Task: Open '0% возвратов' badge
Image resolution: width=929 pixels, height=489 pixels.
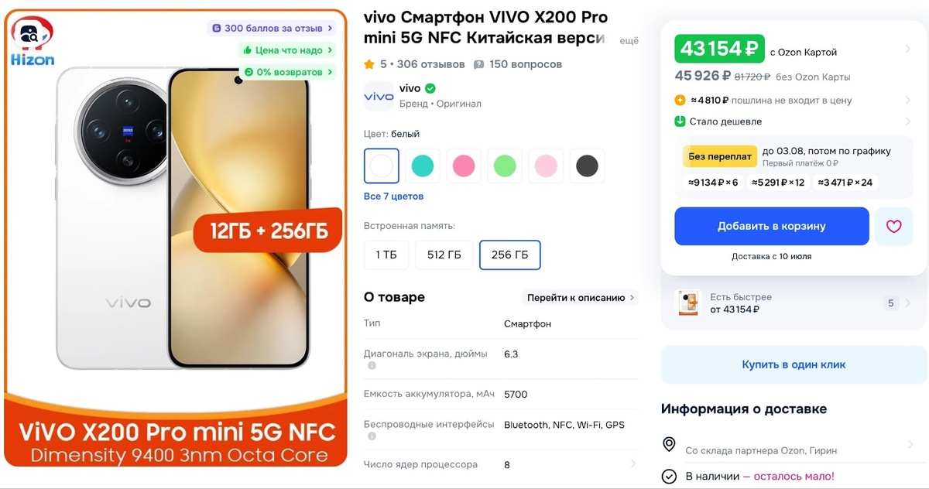Action: (x=288, y=72)
